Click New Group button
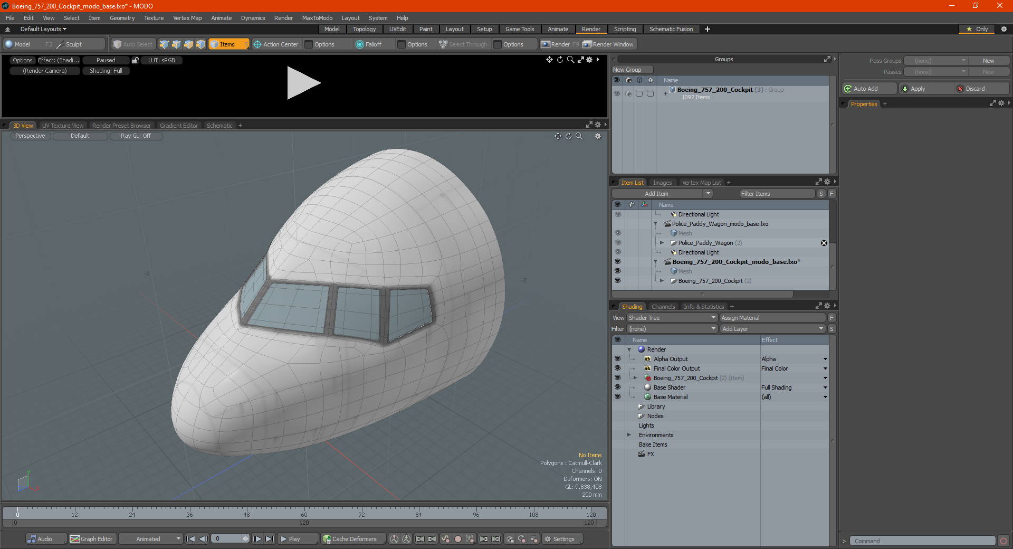This screenshot has width=1013, height=549. tap(632, 70)
